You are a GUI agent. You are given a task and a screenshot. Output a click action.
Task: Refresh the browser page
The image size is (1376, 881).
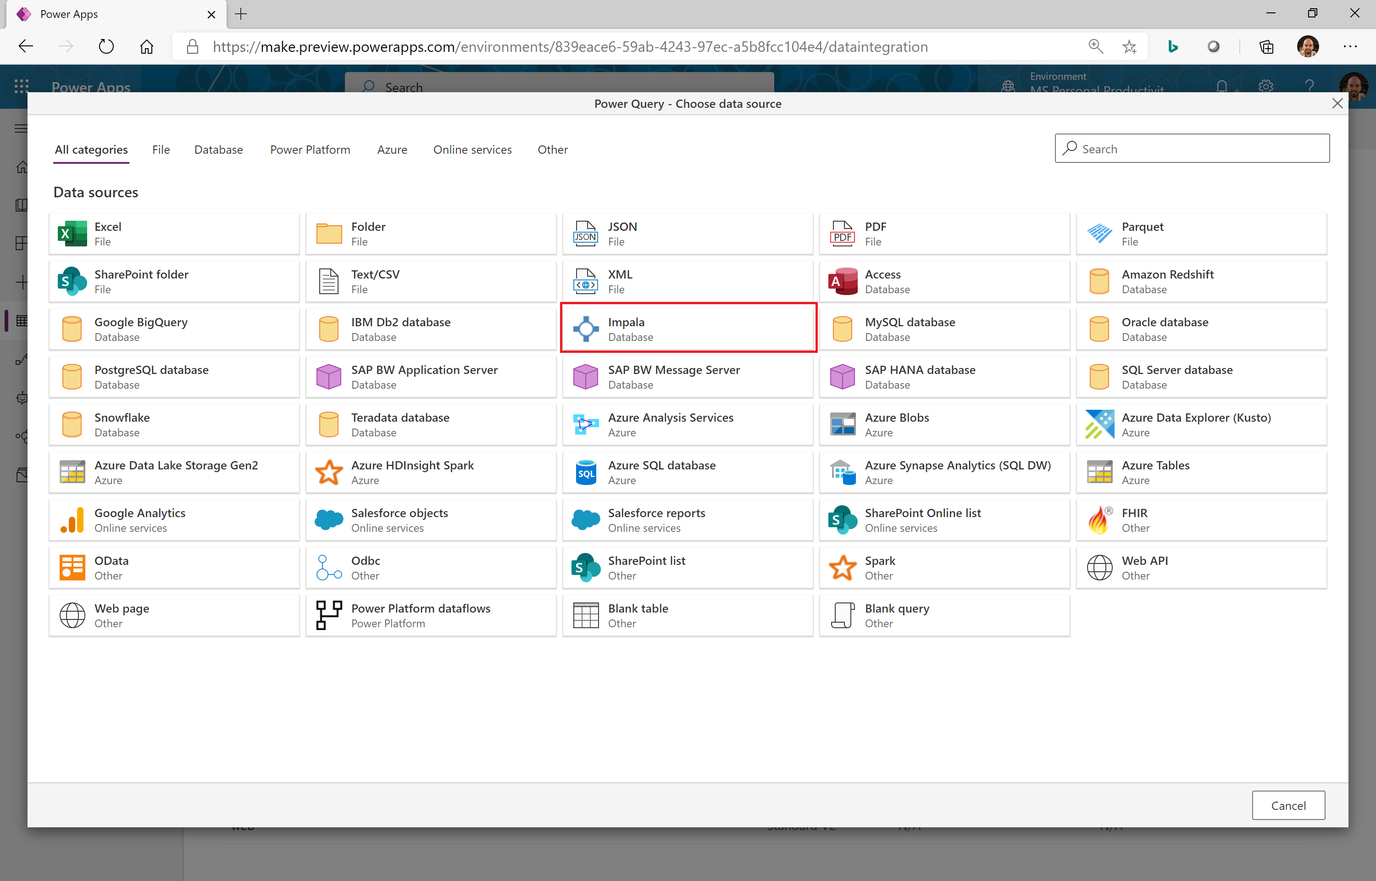(106, 46)
